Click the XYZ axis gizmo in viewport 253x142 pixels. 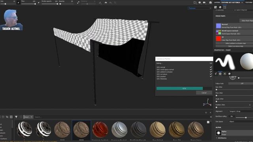tap(207, 103)
